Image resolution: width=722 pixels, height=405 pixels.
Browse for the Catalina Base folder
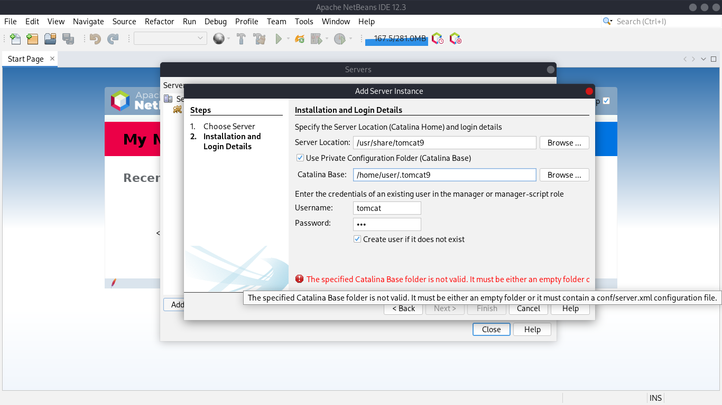coord(564,175)
